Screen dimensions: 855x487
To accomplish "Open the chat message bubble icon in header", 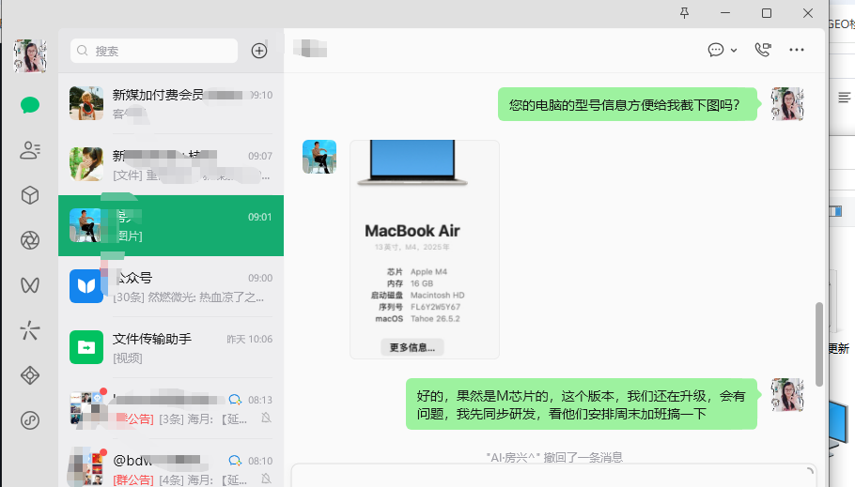I will (x=715, y=50).
